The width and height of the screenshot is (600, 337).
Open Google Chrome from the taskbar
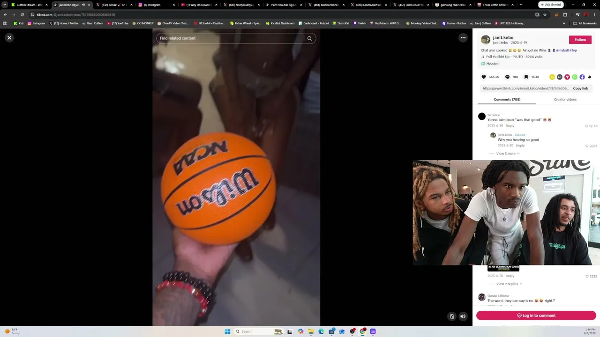point(363,331)
